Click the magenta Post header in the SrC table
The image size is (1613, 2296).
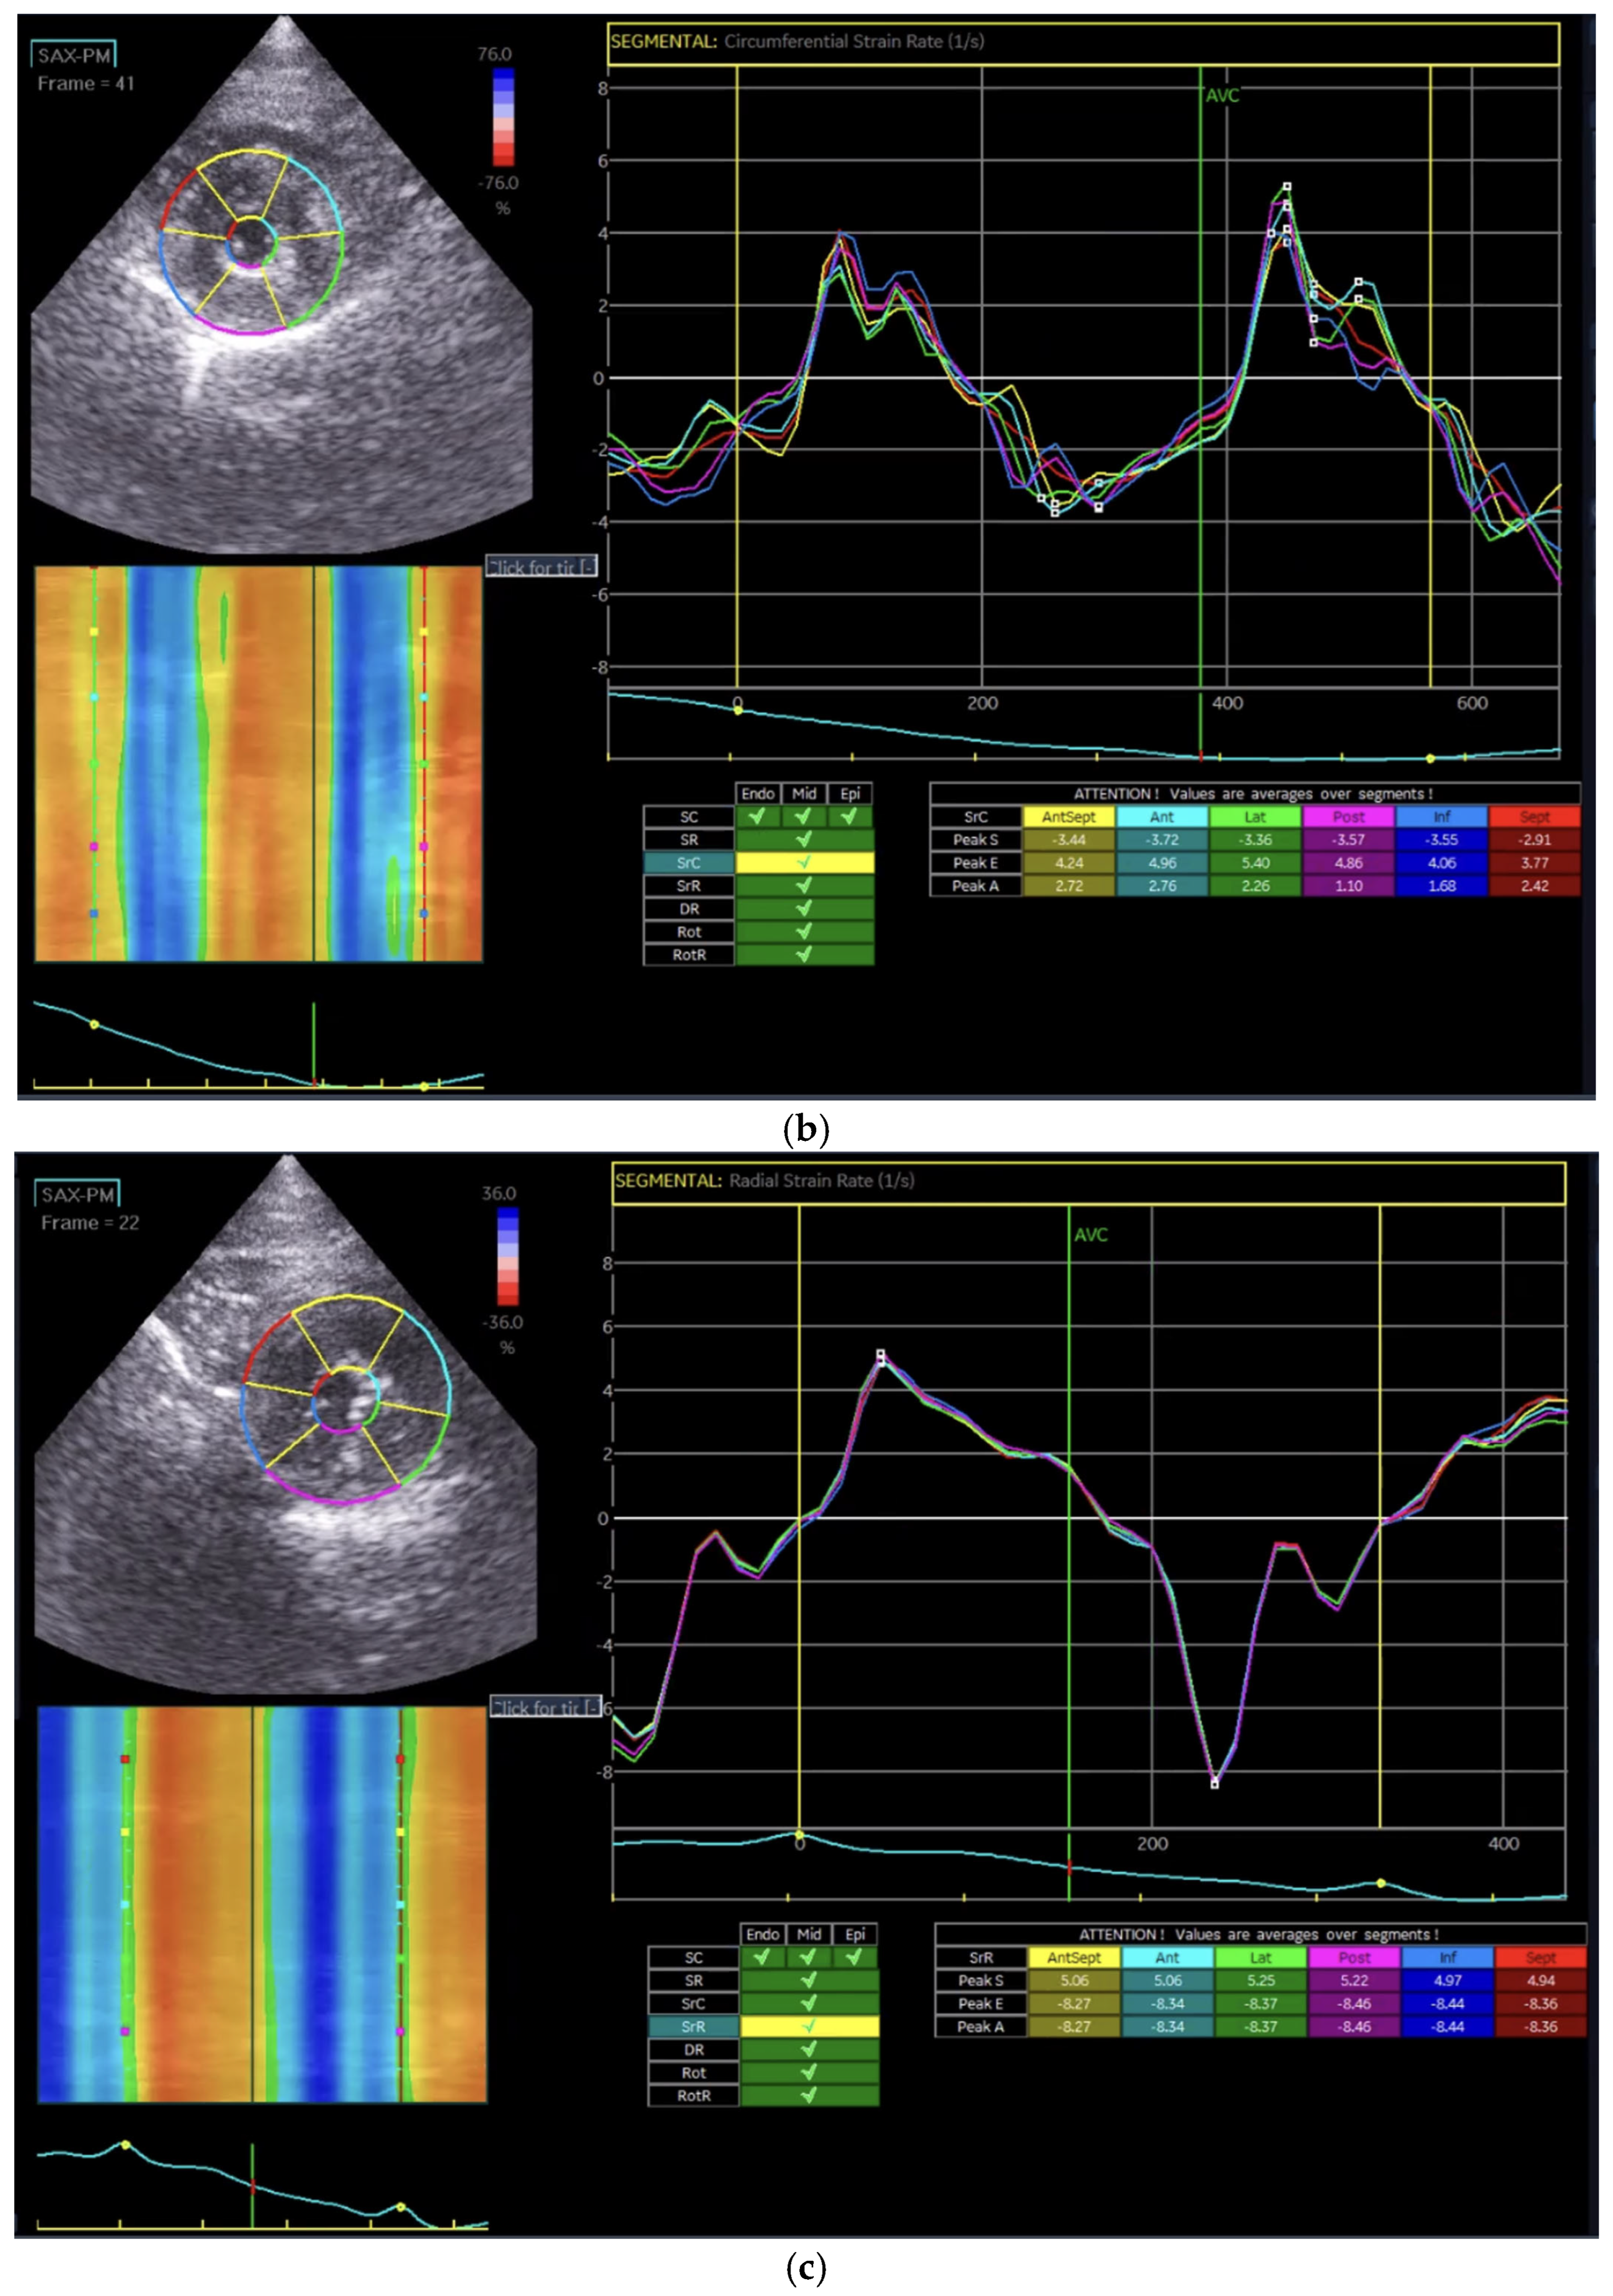point(1348,816)
